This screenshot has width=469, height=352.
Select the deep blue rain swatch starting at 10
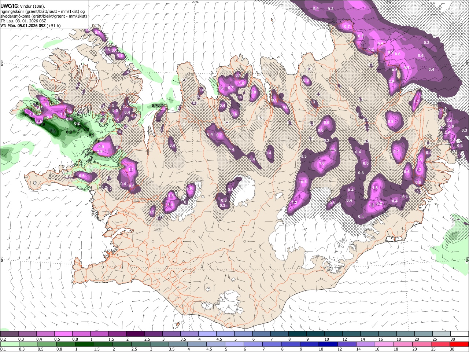(x=328, y=344)
